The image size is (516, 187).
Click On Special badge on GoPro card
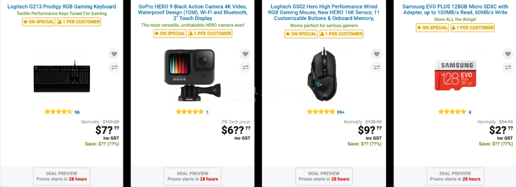point(170,33)
